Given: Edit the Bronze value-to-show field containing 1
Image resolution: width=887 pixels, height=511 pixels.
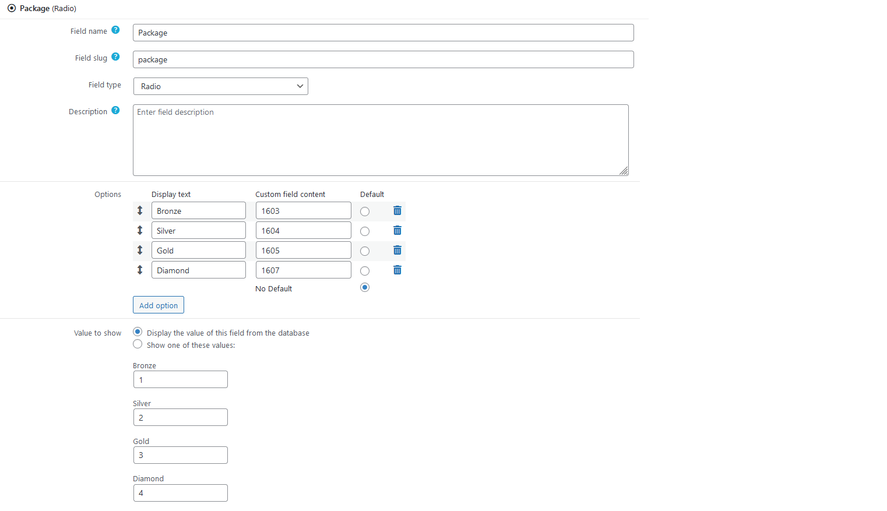Looking at the screenshot, I should click(x=181, y=379).
